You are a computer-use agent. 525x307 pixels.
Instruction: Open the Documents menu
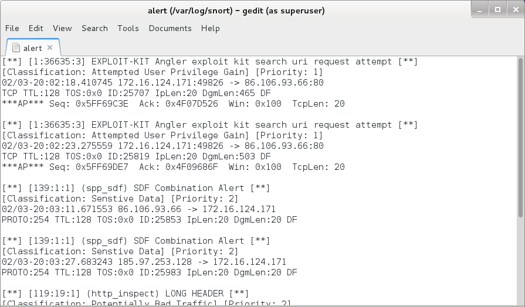(x=170, y=28)
